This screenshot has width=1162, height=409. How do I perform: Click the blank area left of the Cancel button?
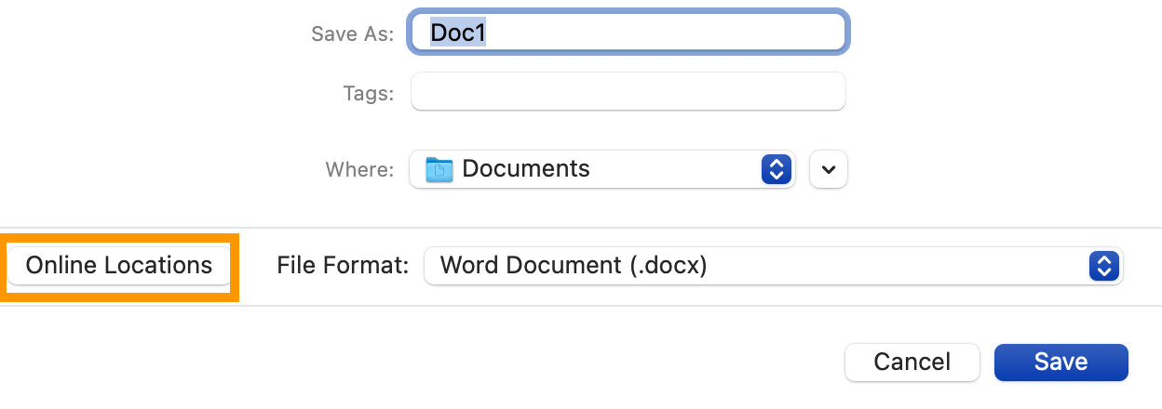(559, 362)
